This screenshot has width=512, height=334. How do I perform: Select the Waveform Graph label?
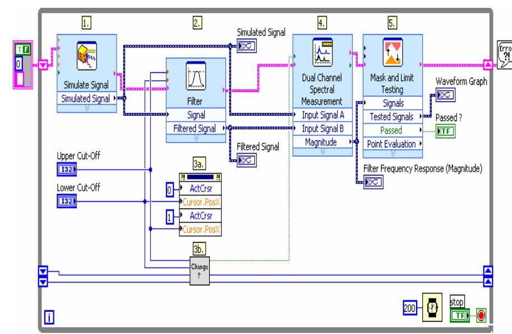pyautogui.click(x=461, y=81)
